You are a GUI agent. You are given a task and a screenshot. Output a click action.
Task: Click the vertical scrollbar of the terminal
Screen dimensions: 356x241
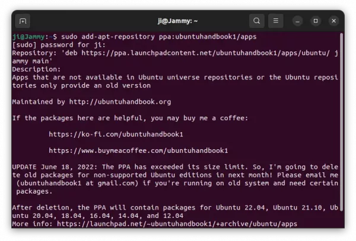point(341,118)
